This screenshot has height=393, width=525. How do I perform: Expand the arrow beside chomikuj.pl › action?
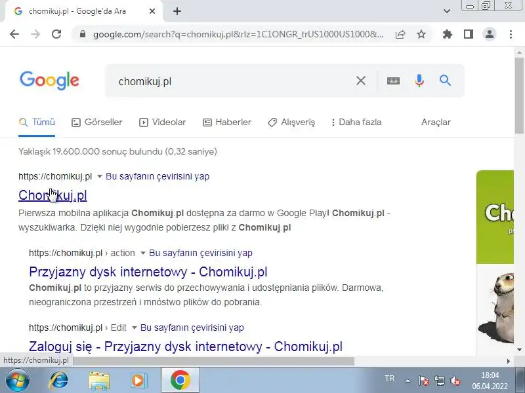[142, 253]
